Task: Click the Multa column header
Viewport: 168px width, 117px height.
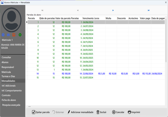Action: coord(111,18)
